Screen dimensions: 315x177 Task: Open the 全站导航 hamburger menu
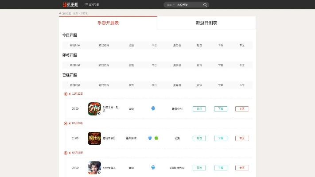92,4
